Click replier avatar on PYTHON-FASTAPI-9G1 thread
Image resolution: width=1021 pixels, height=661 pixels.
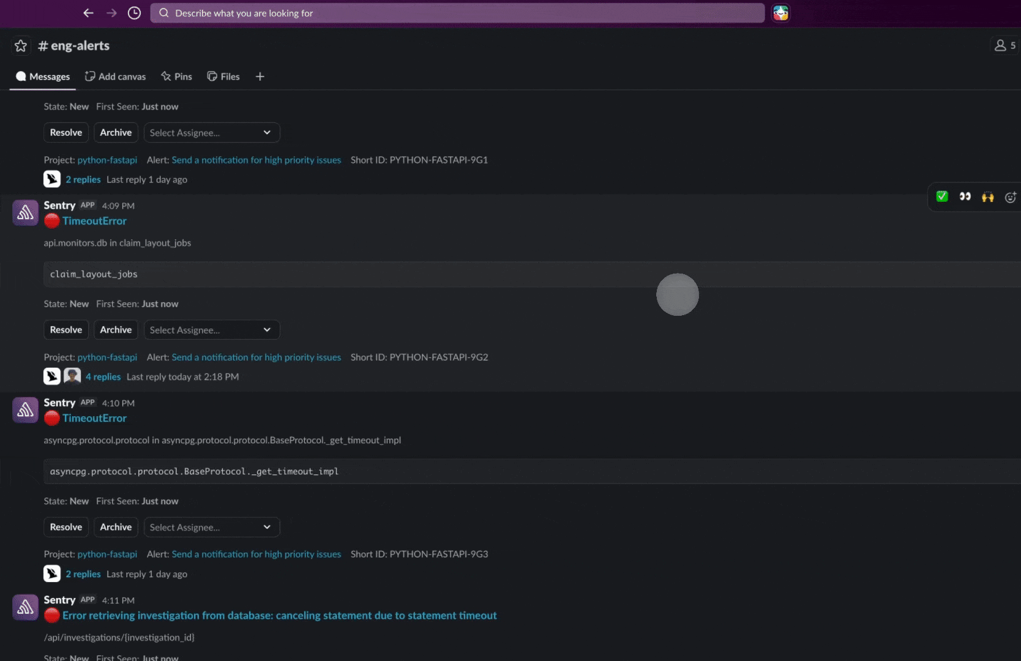(x=52, y=179)
